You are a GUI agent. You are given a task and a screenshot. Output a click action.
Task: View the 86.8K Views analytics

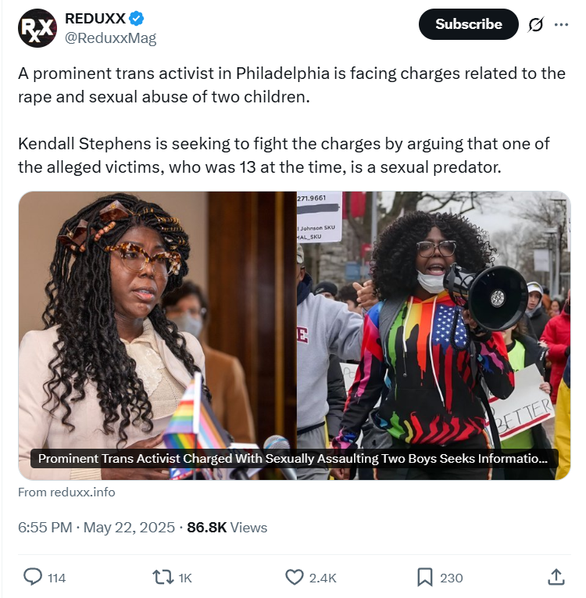pyautogui.click(x=227, y=528)
